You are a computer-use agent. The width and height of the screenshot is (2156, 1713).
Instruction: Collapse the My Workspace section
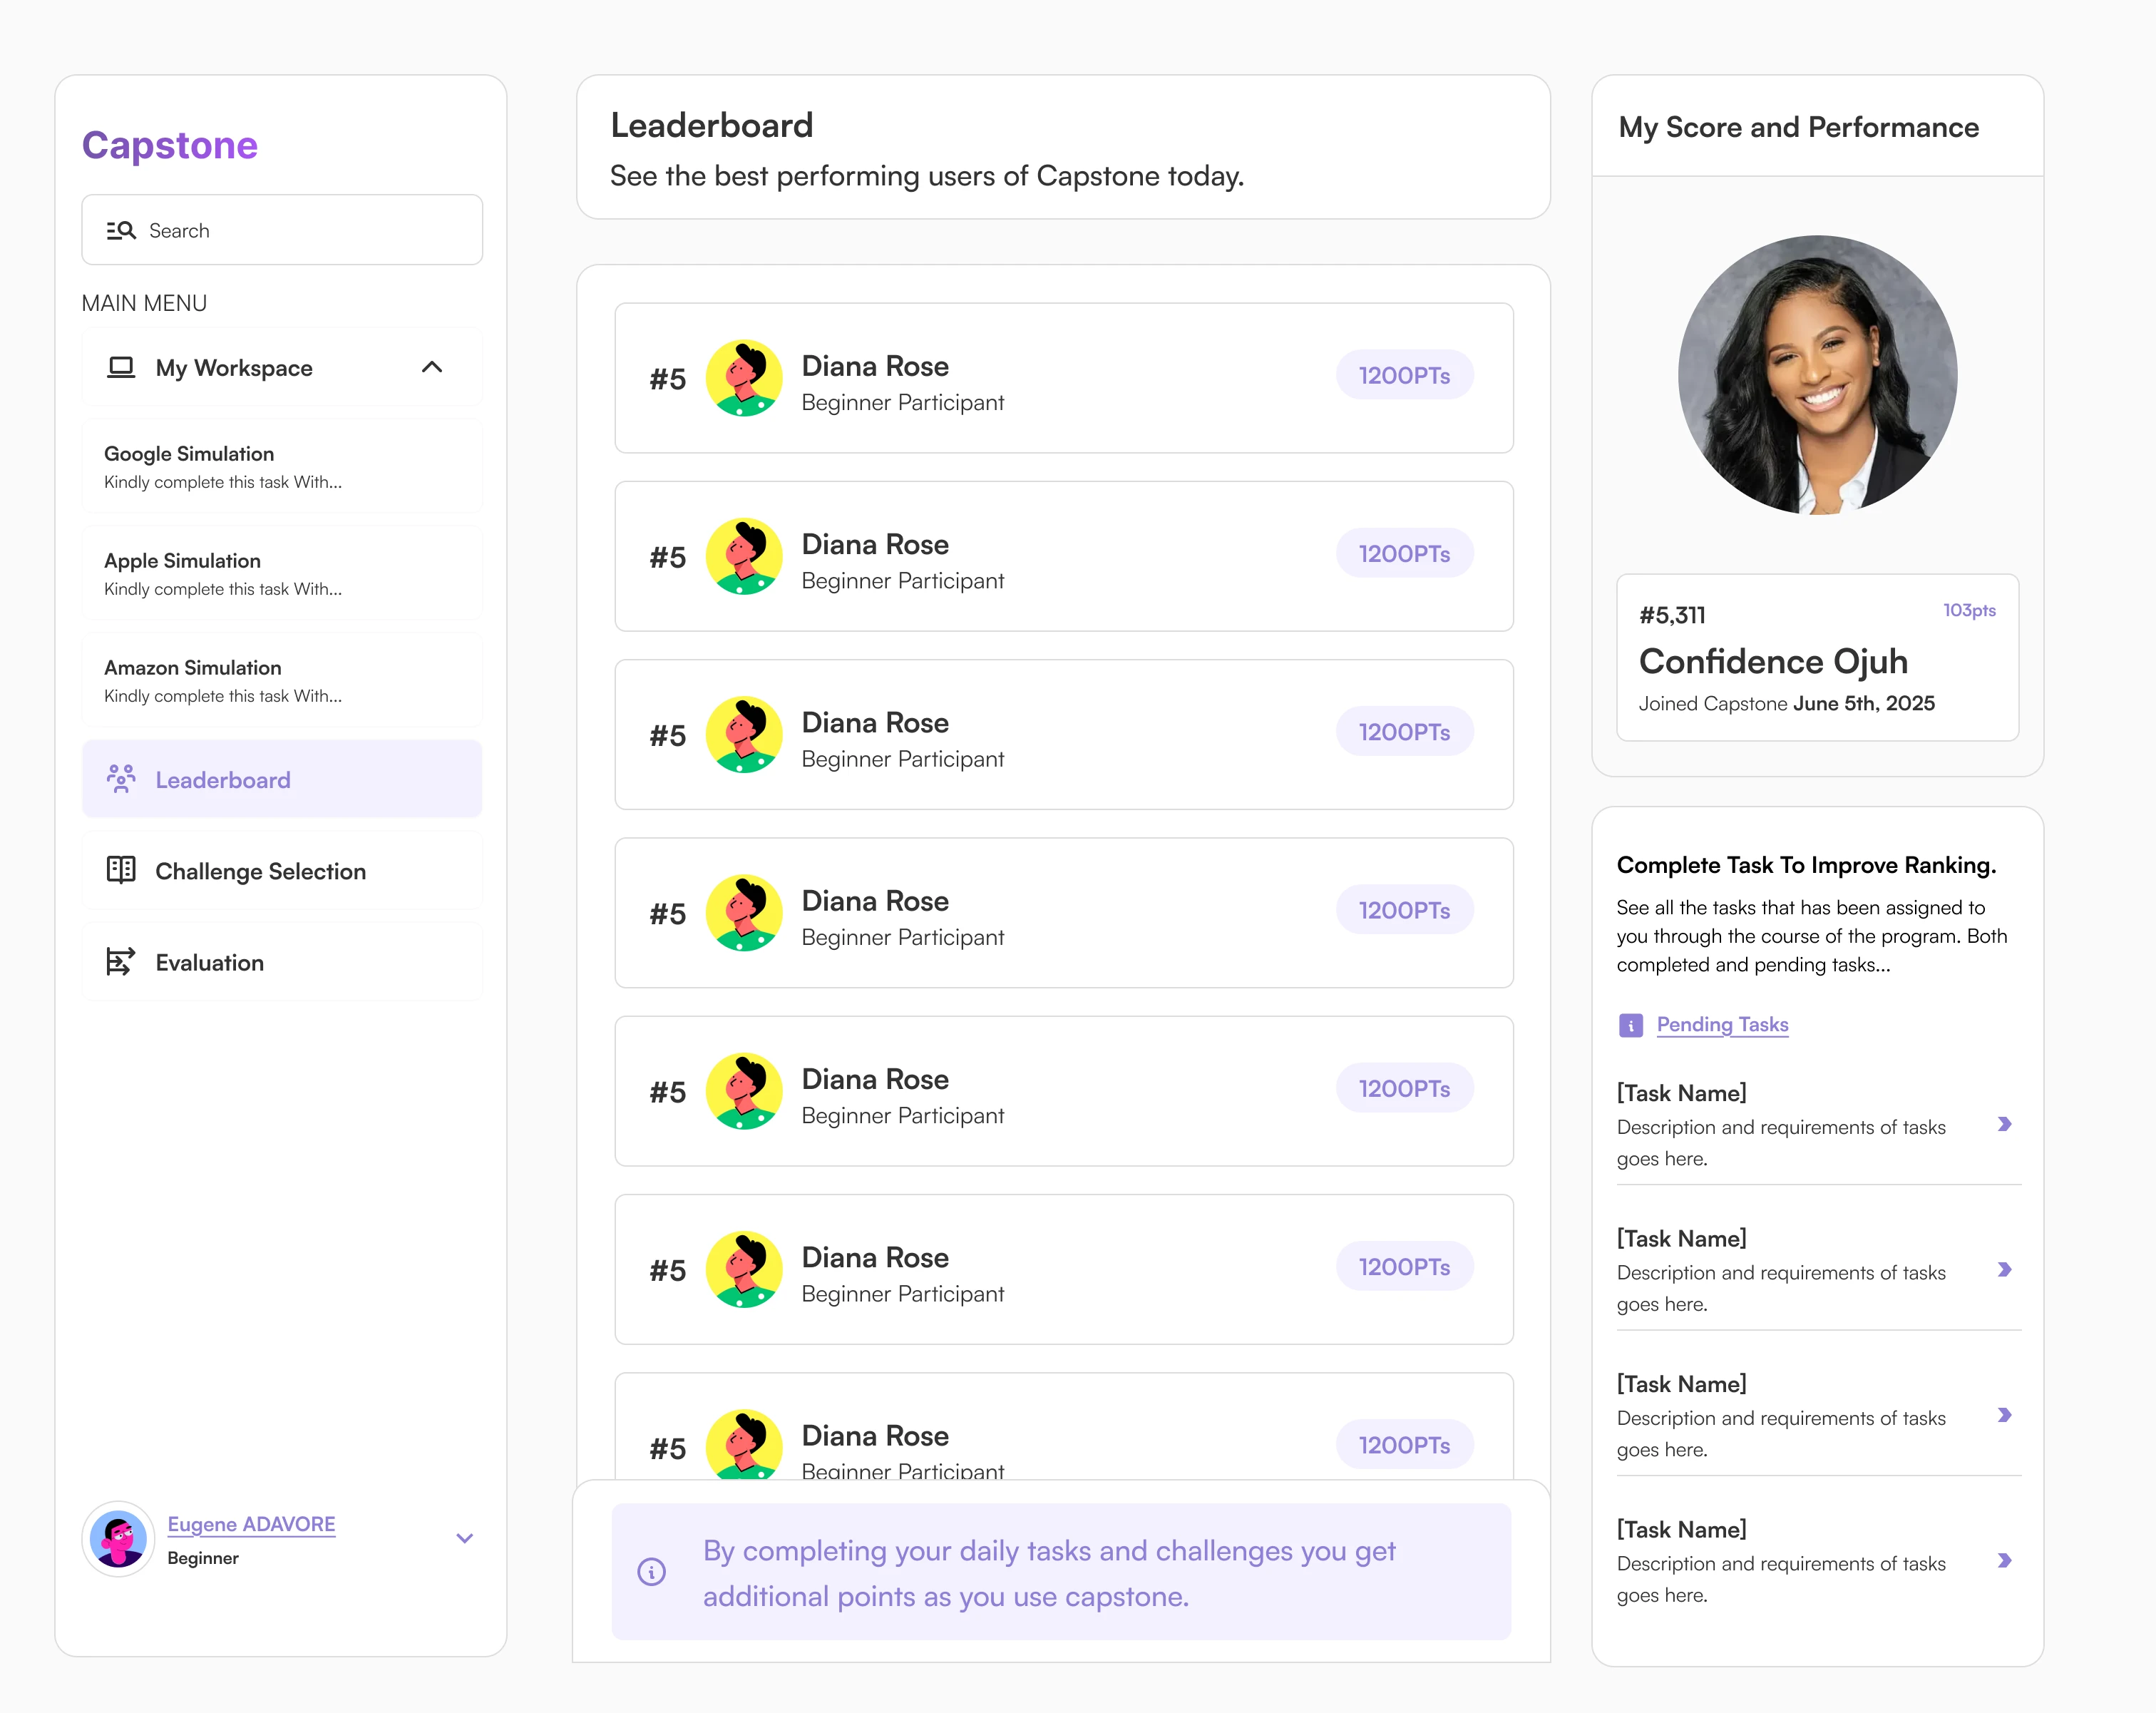[x=433, y=367]
